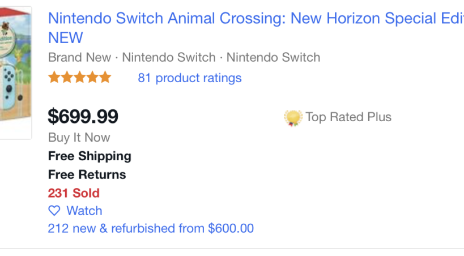This screenshot has height=256, width=464.
Task: Click the $699.99 price
Action: pyautogui.click(x=83, y=117)
